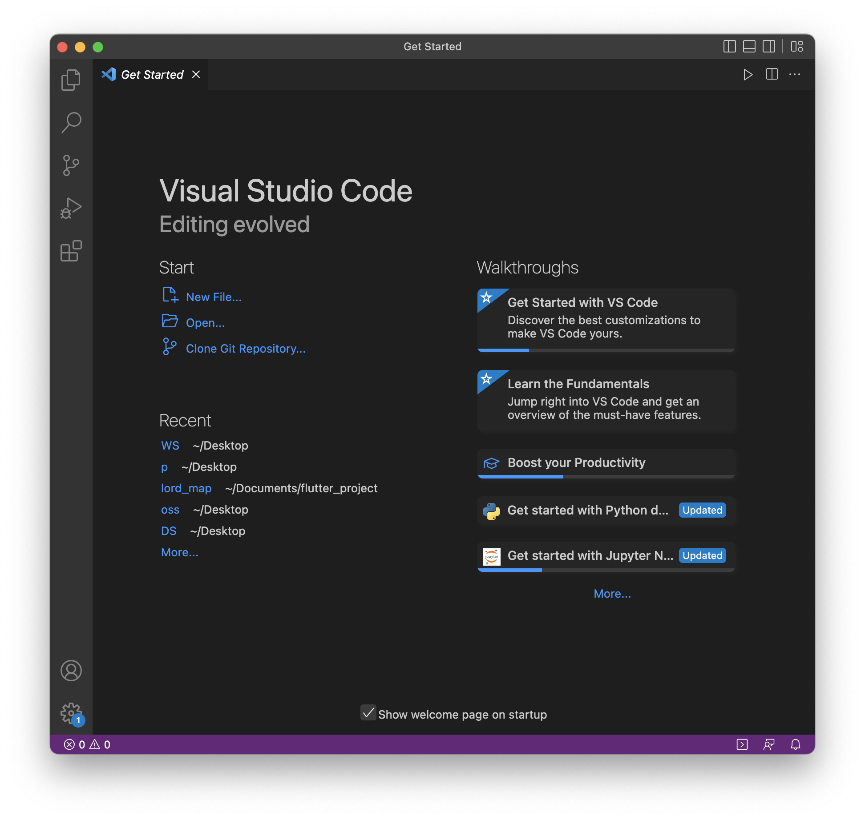Open Run and Debug view
865x820 pixels.
pos(71,208)
